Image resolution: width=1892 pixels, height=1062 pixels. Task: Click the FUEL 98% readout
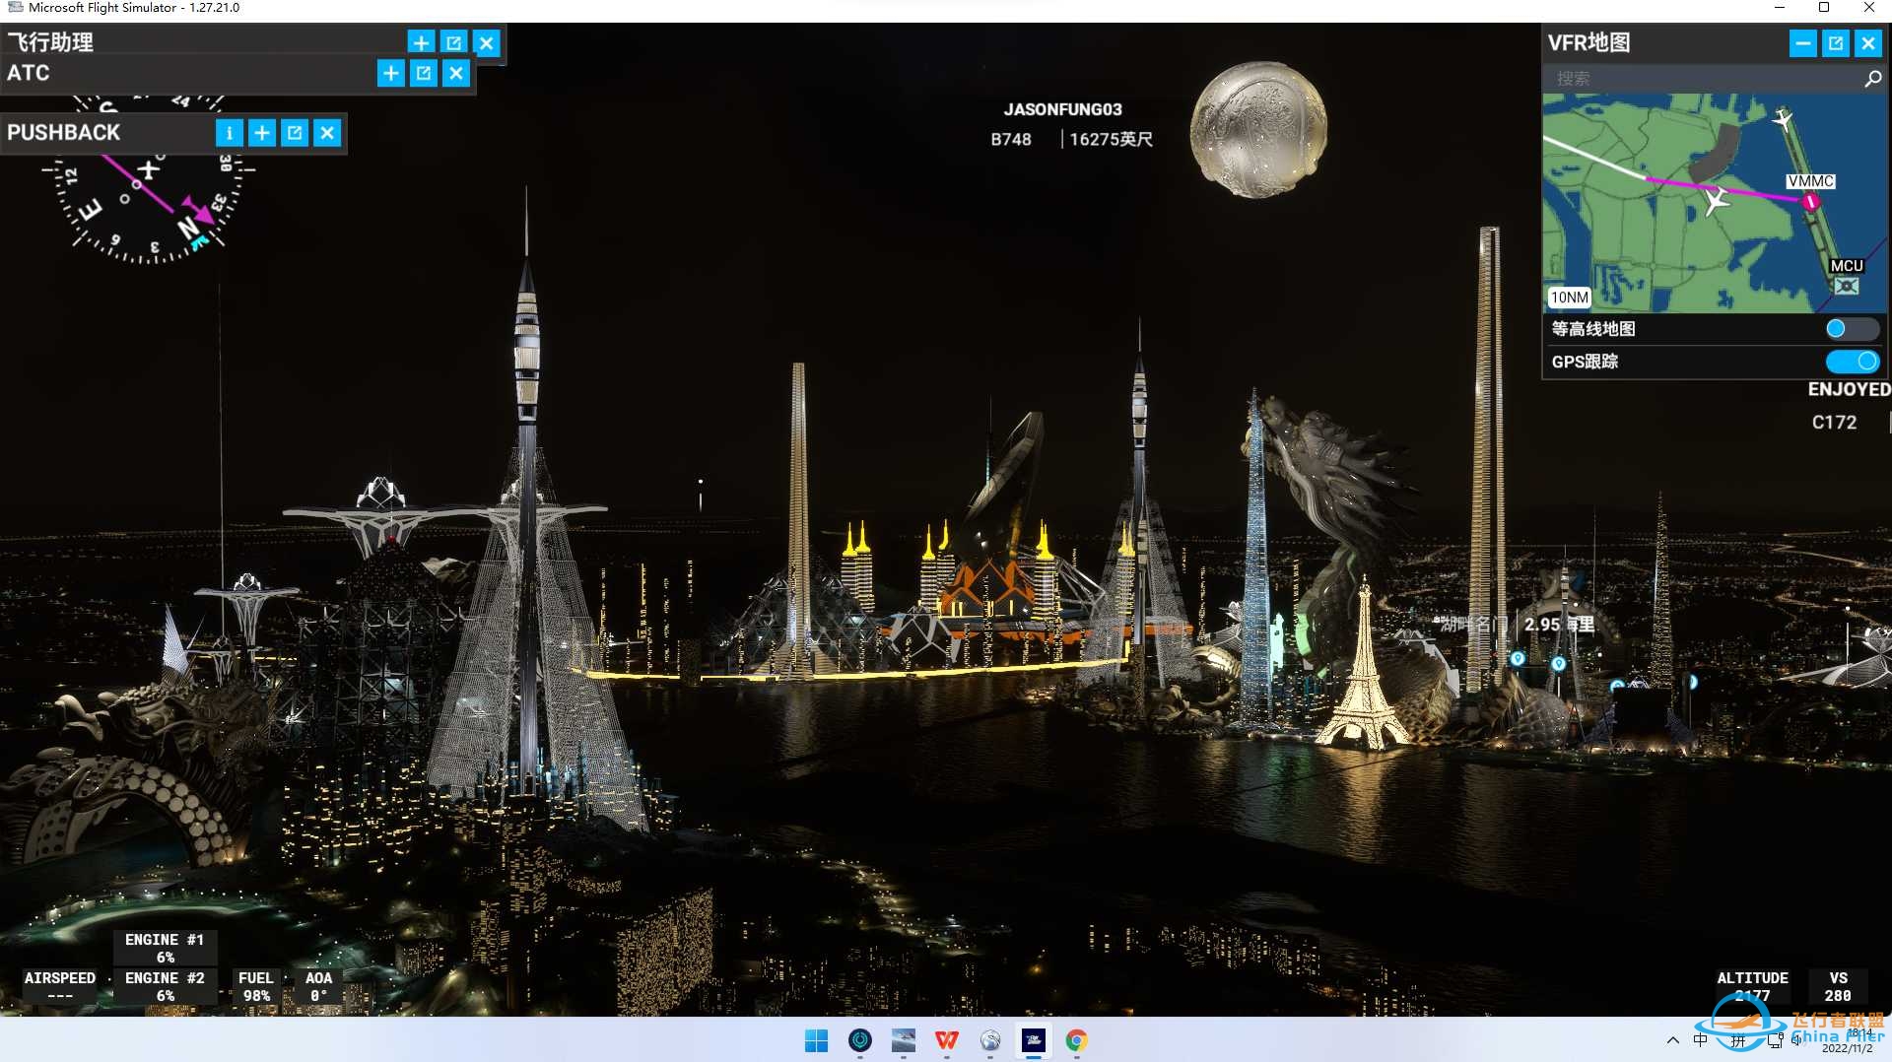click(256, 986)
